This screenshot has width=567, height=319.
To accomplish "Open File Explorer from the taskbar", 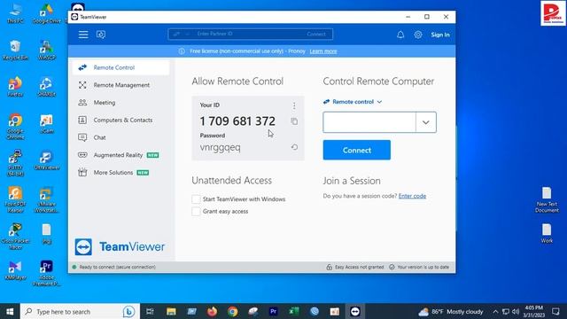I will [171, 311].
